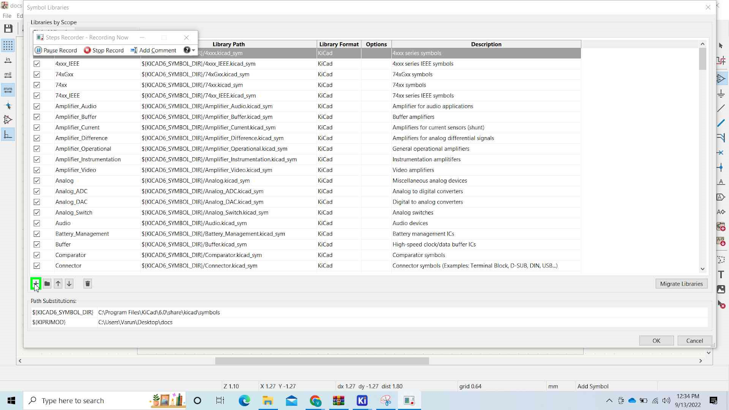Click the Description column header
Screen dimensions: 729x410
tap(486, 44)
